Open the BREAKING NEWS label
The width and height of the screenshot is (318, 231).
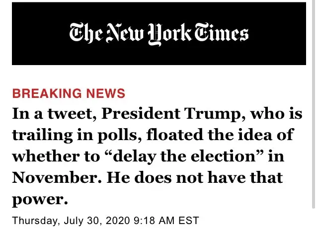coord(69,93)
